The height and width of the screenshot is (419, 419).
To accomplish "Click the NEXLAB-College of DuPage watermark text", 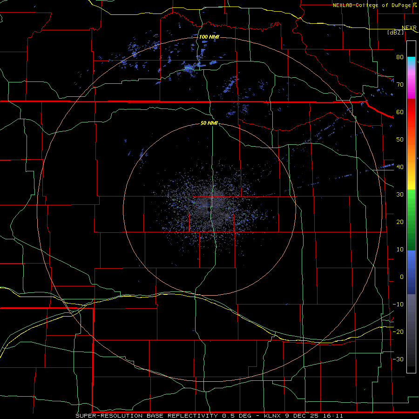I will (x=372, y=5).
